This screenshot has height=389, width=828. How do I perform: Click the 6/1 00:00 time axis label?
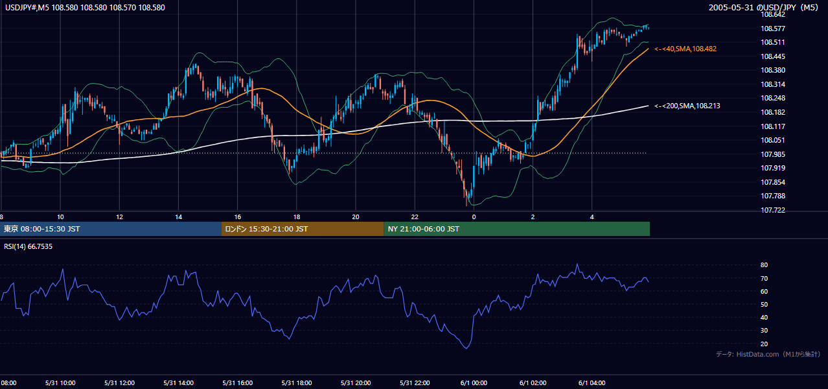pos(474,383)
